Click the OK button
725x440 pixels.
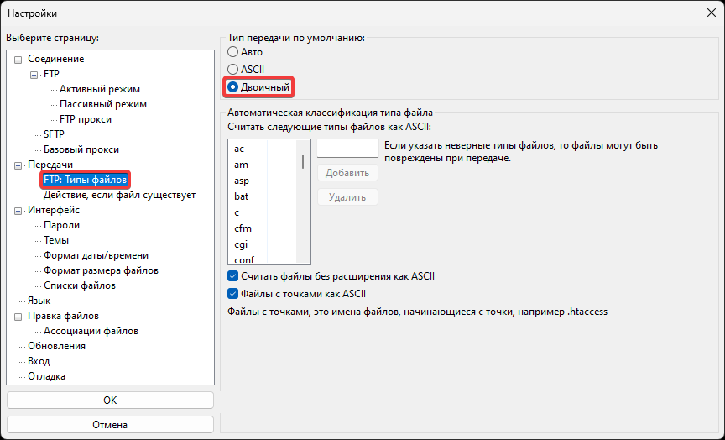click(110, 400)
